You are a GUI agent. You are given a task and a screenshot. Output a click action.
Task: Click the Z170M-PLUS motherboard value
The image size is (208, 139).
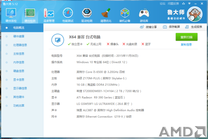click(101, 78)
